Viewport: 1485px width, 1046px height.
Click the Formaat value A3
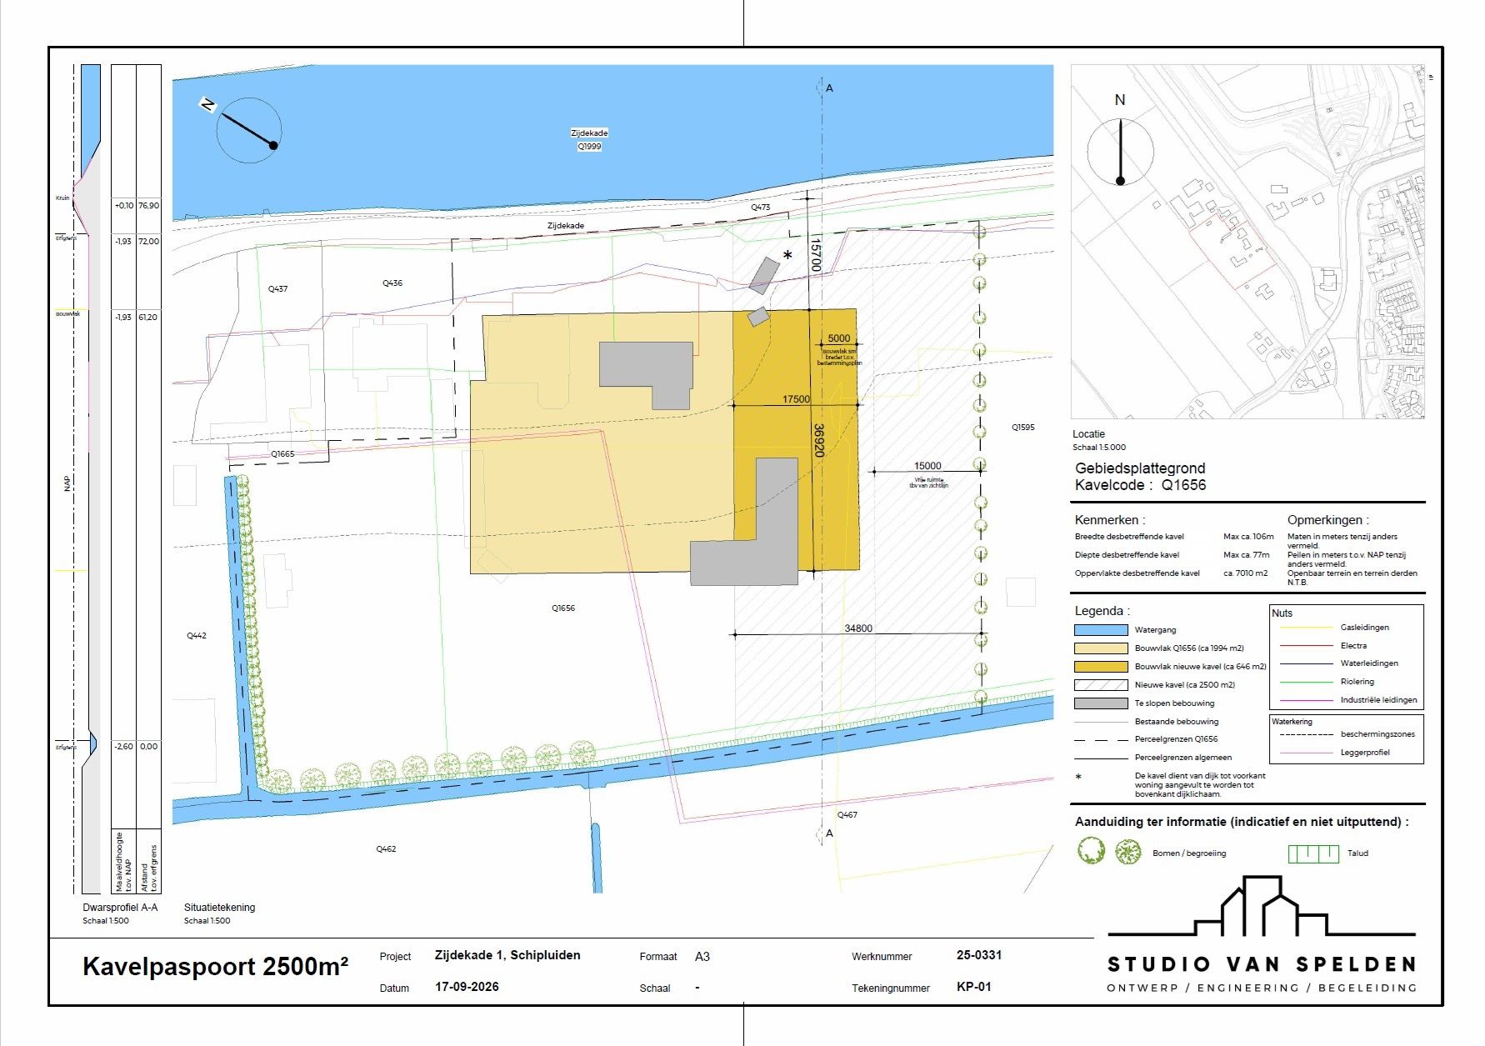(702, 957)
